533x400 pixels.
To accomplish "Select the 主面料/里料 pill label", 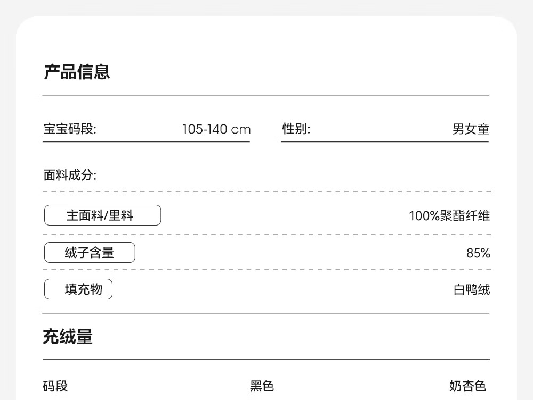I will coord(102,215).
